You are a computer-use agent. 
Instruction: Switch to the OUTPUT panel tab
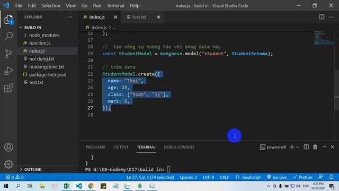121,147
